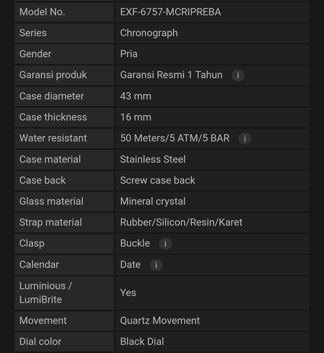Select the model number EXF-6757-MCRIPREBA
This screenshot has width=324, height=353.
[171, 12]
